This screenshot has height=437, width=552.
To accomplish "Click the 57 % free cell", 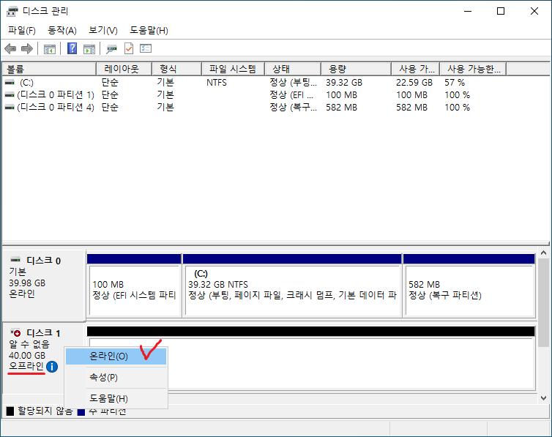I will pos(455,82).
